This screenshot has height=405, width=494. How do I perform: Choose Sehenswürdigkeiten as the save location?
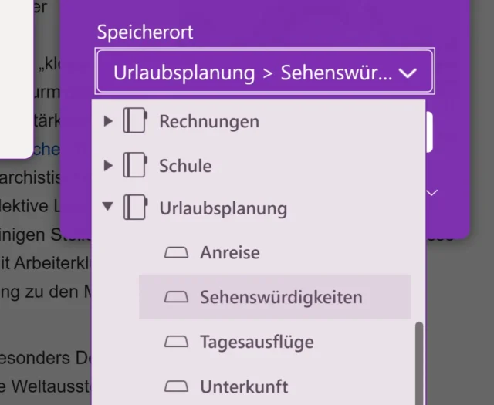[281, 297]
